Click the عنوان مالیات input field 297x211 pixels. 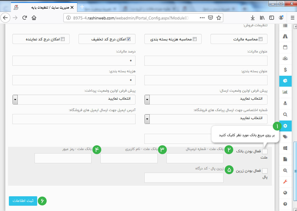206,61
